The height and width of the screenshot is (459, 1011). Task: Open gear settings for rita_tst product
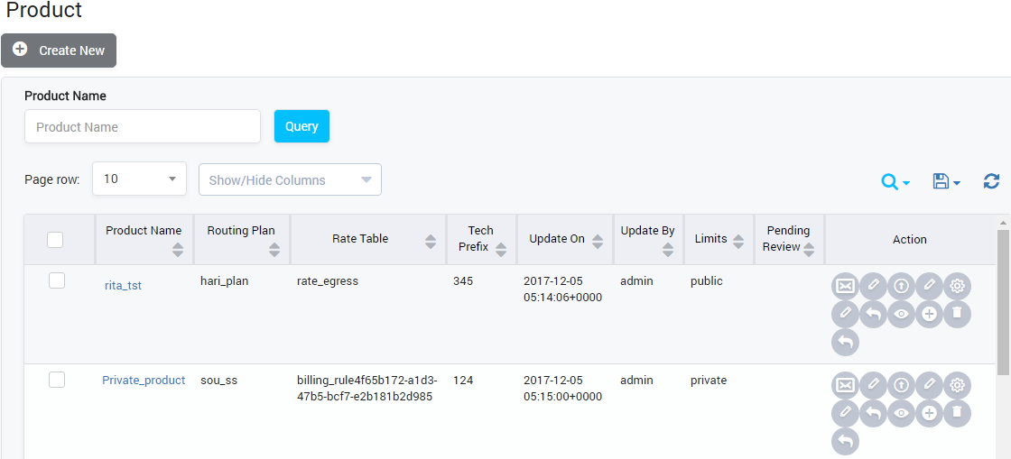957,287
